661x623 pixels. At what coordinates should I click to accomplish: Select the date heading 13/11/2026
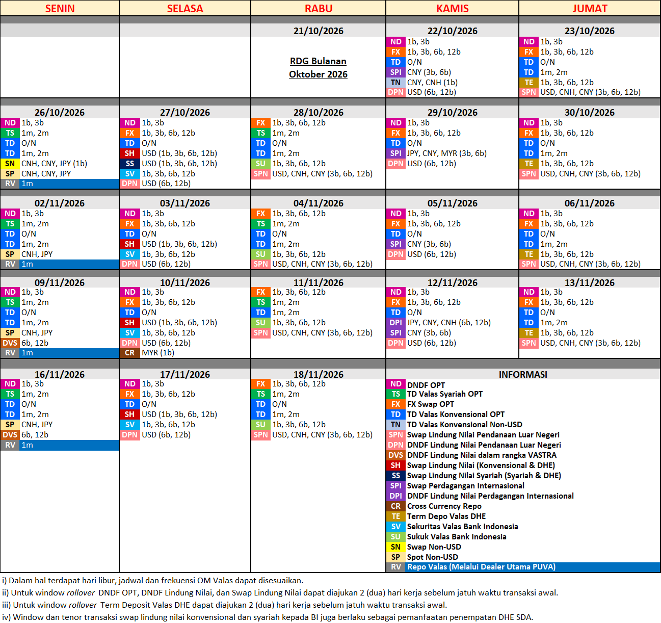[590, 282]
